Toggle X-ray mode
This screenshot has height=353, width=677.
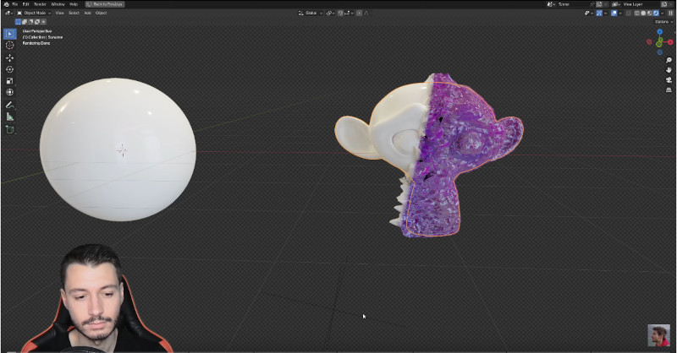pyautogui.click(x=628, y=13)
